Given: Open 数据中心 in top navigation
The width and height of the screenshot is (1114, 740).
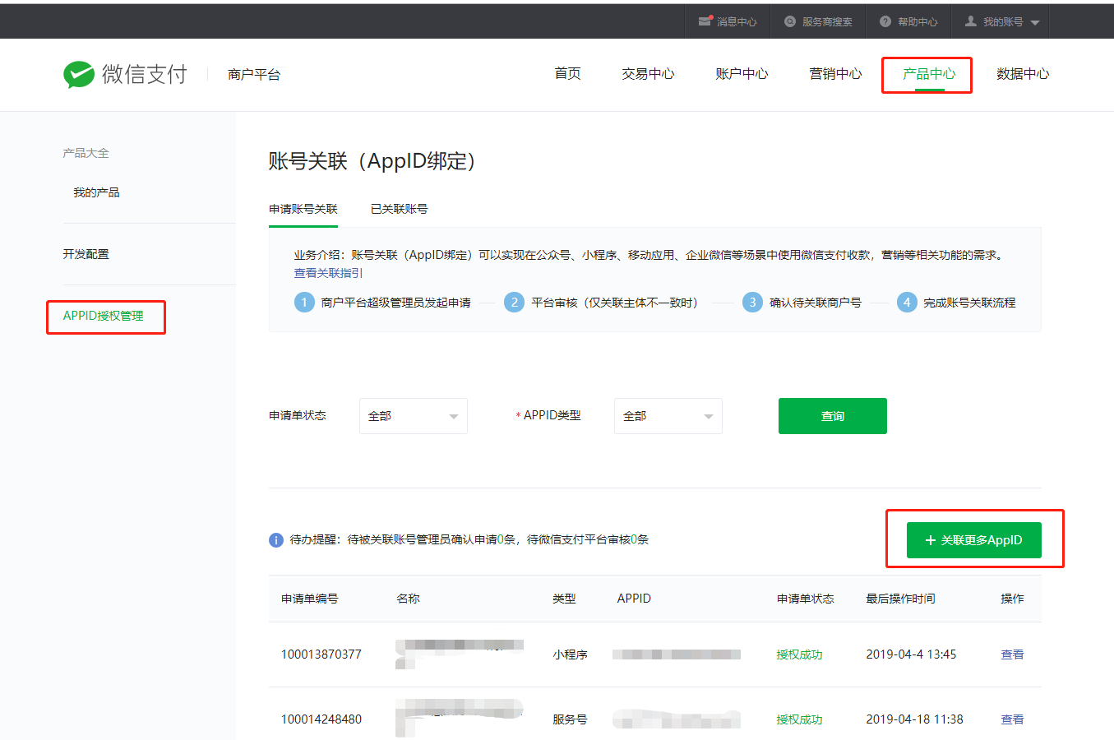Looking at the screenshot, I should click(1024, 74).
